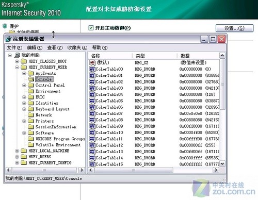Expand the Software key
This screenshot has height=200, width=258.
click(x=24, y=133)
